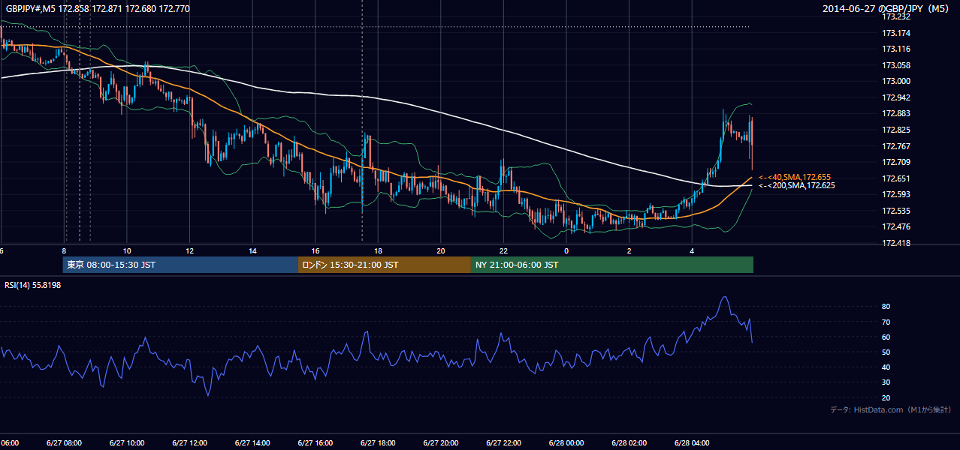Click price axis value 172.418
The height and width of the screenshot is (450, 960).
[x=896, y=243]
